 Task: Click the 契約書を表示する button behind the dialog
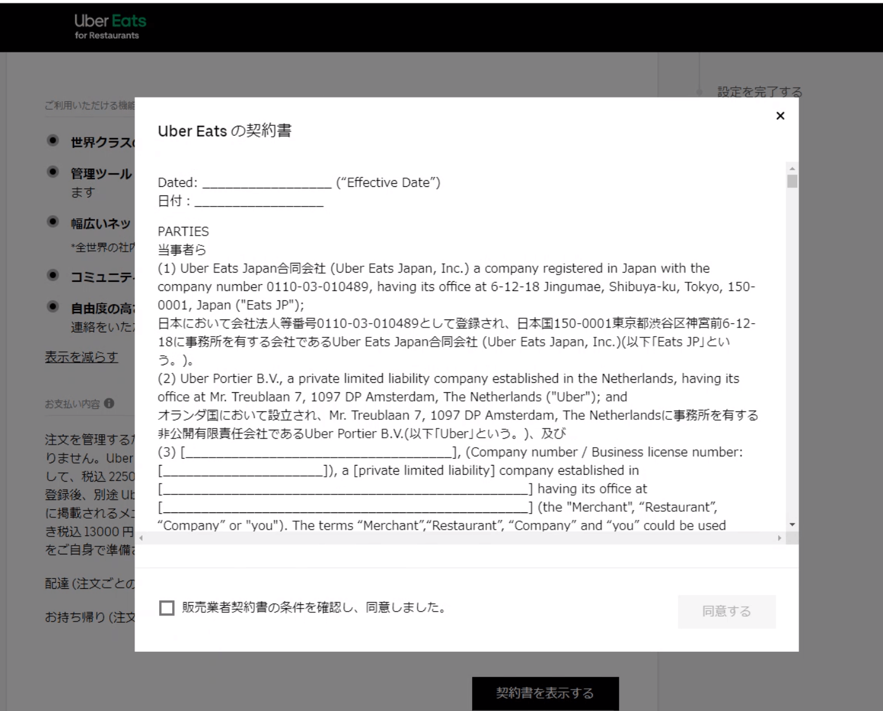545,693
